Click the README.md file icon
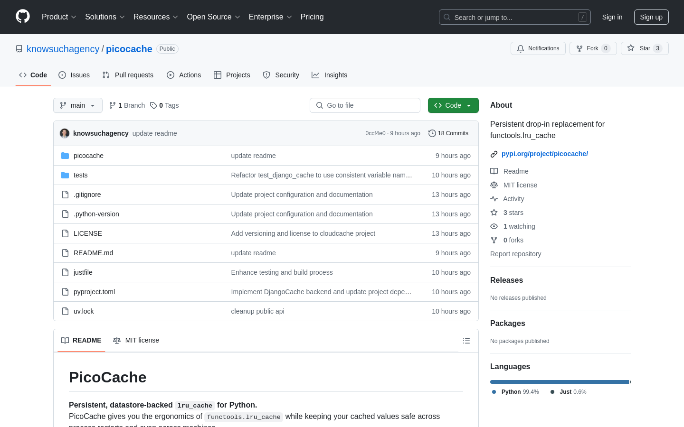Image resolution: width=684 pixels, height=427 pixels. pyautogui.click(x=65, y=253)
